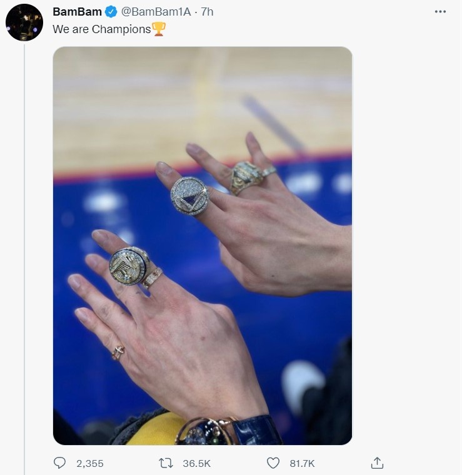The width and height of the screenshot is (462, 475).
Task: Click the 81.7K likes count
Action: coord(302,464)
